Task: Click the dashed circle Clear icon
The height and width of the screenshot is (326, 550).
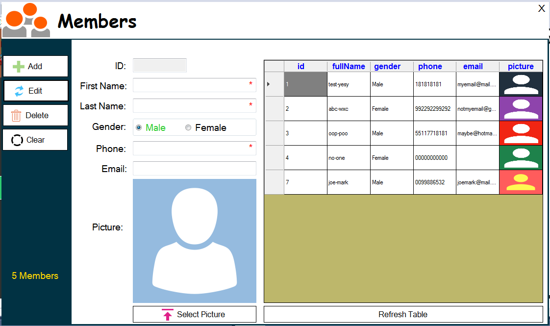Action: click(x=18, y=139)
